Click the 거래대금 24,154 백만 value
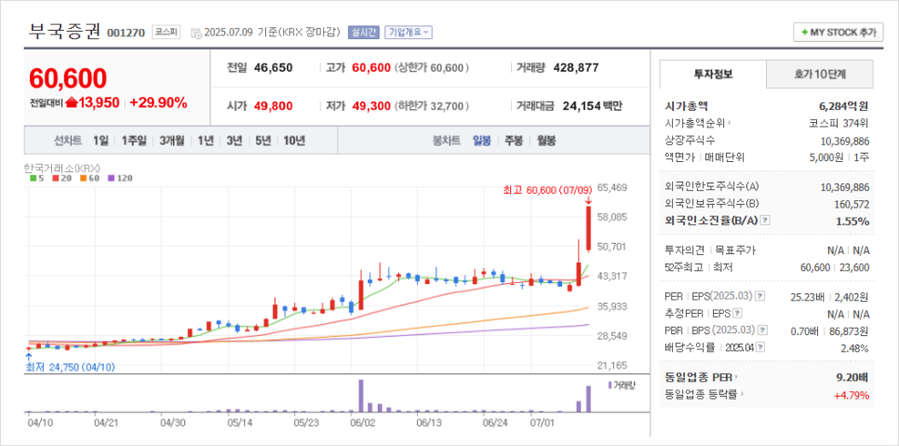The image size is (899, 446). point(592,106)
